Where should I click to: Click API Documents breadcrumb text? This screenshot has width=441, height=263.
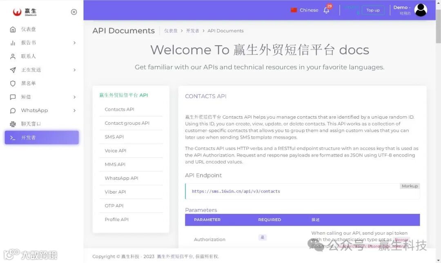pos(225,31)
